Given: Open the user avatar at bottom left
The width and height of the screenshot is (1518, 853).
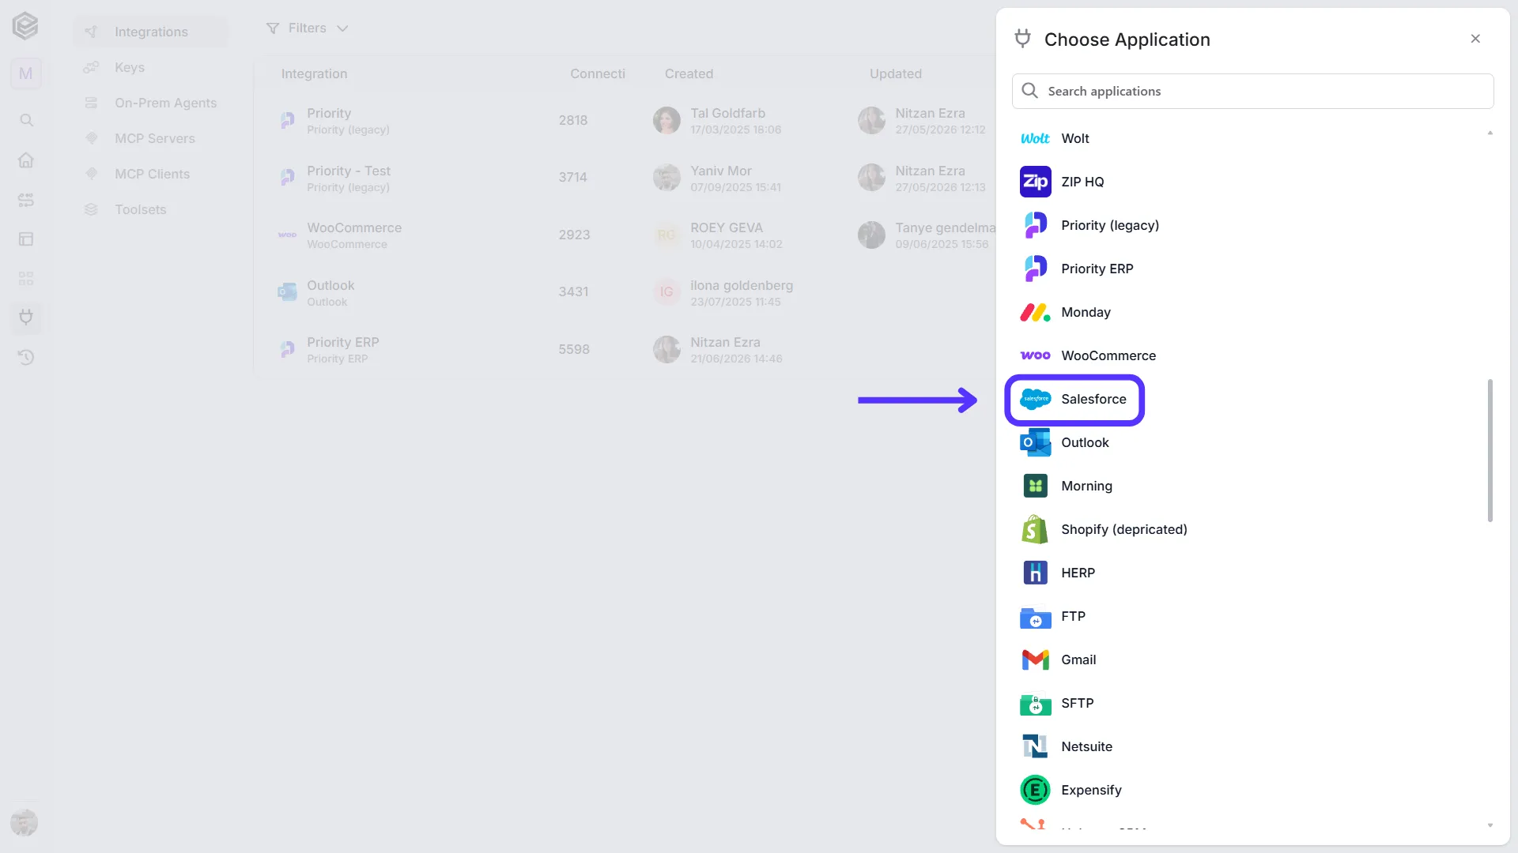Looking at the screenshot, I should [24, 823].
